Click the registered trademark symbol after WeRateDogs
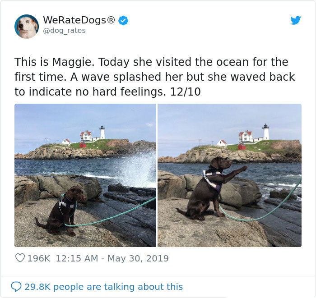Screen dimensions: 316x298 click(x=111, y=20)
